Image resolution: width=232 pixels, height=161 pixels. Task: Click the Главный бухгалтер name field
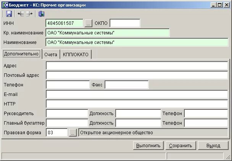pyautogui.click(x=67, y=123)
